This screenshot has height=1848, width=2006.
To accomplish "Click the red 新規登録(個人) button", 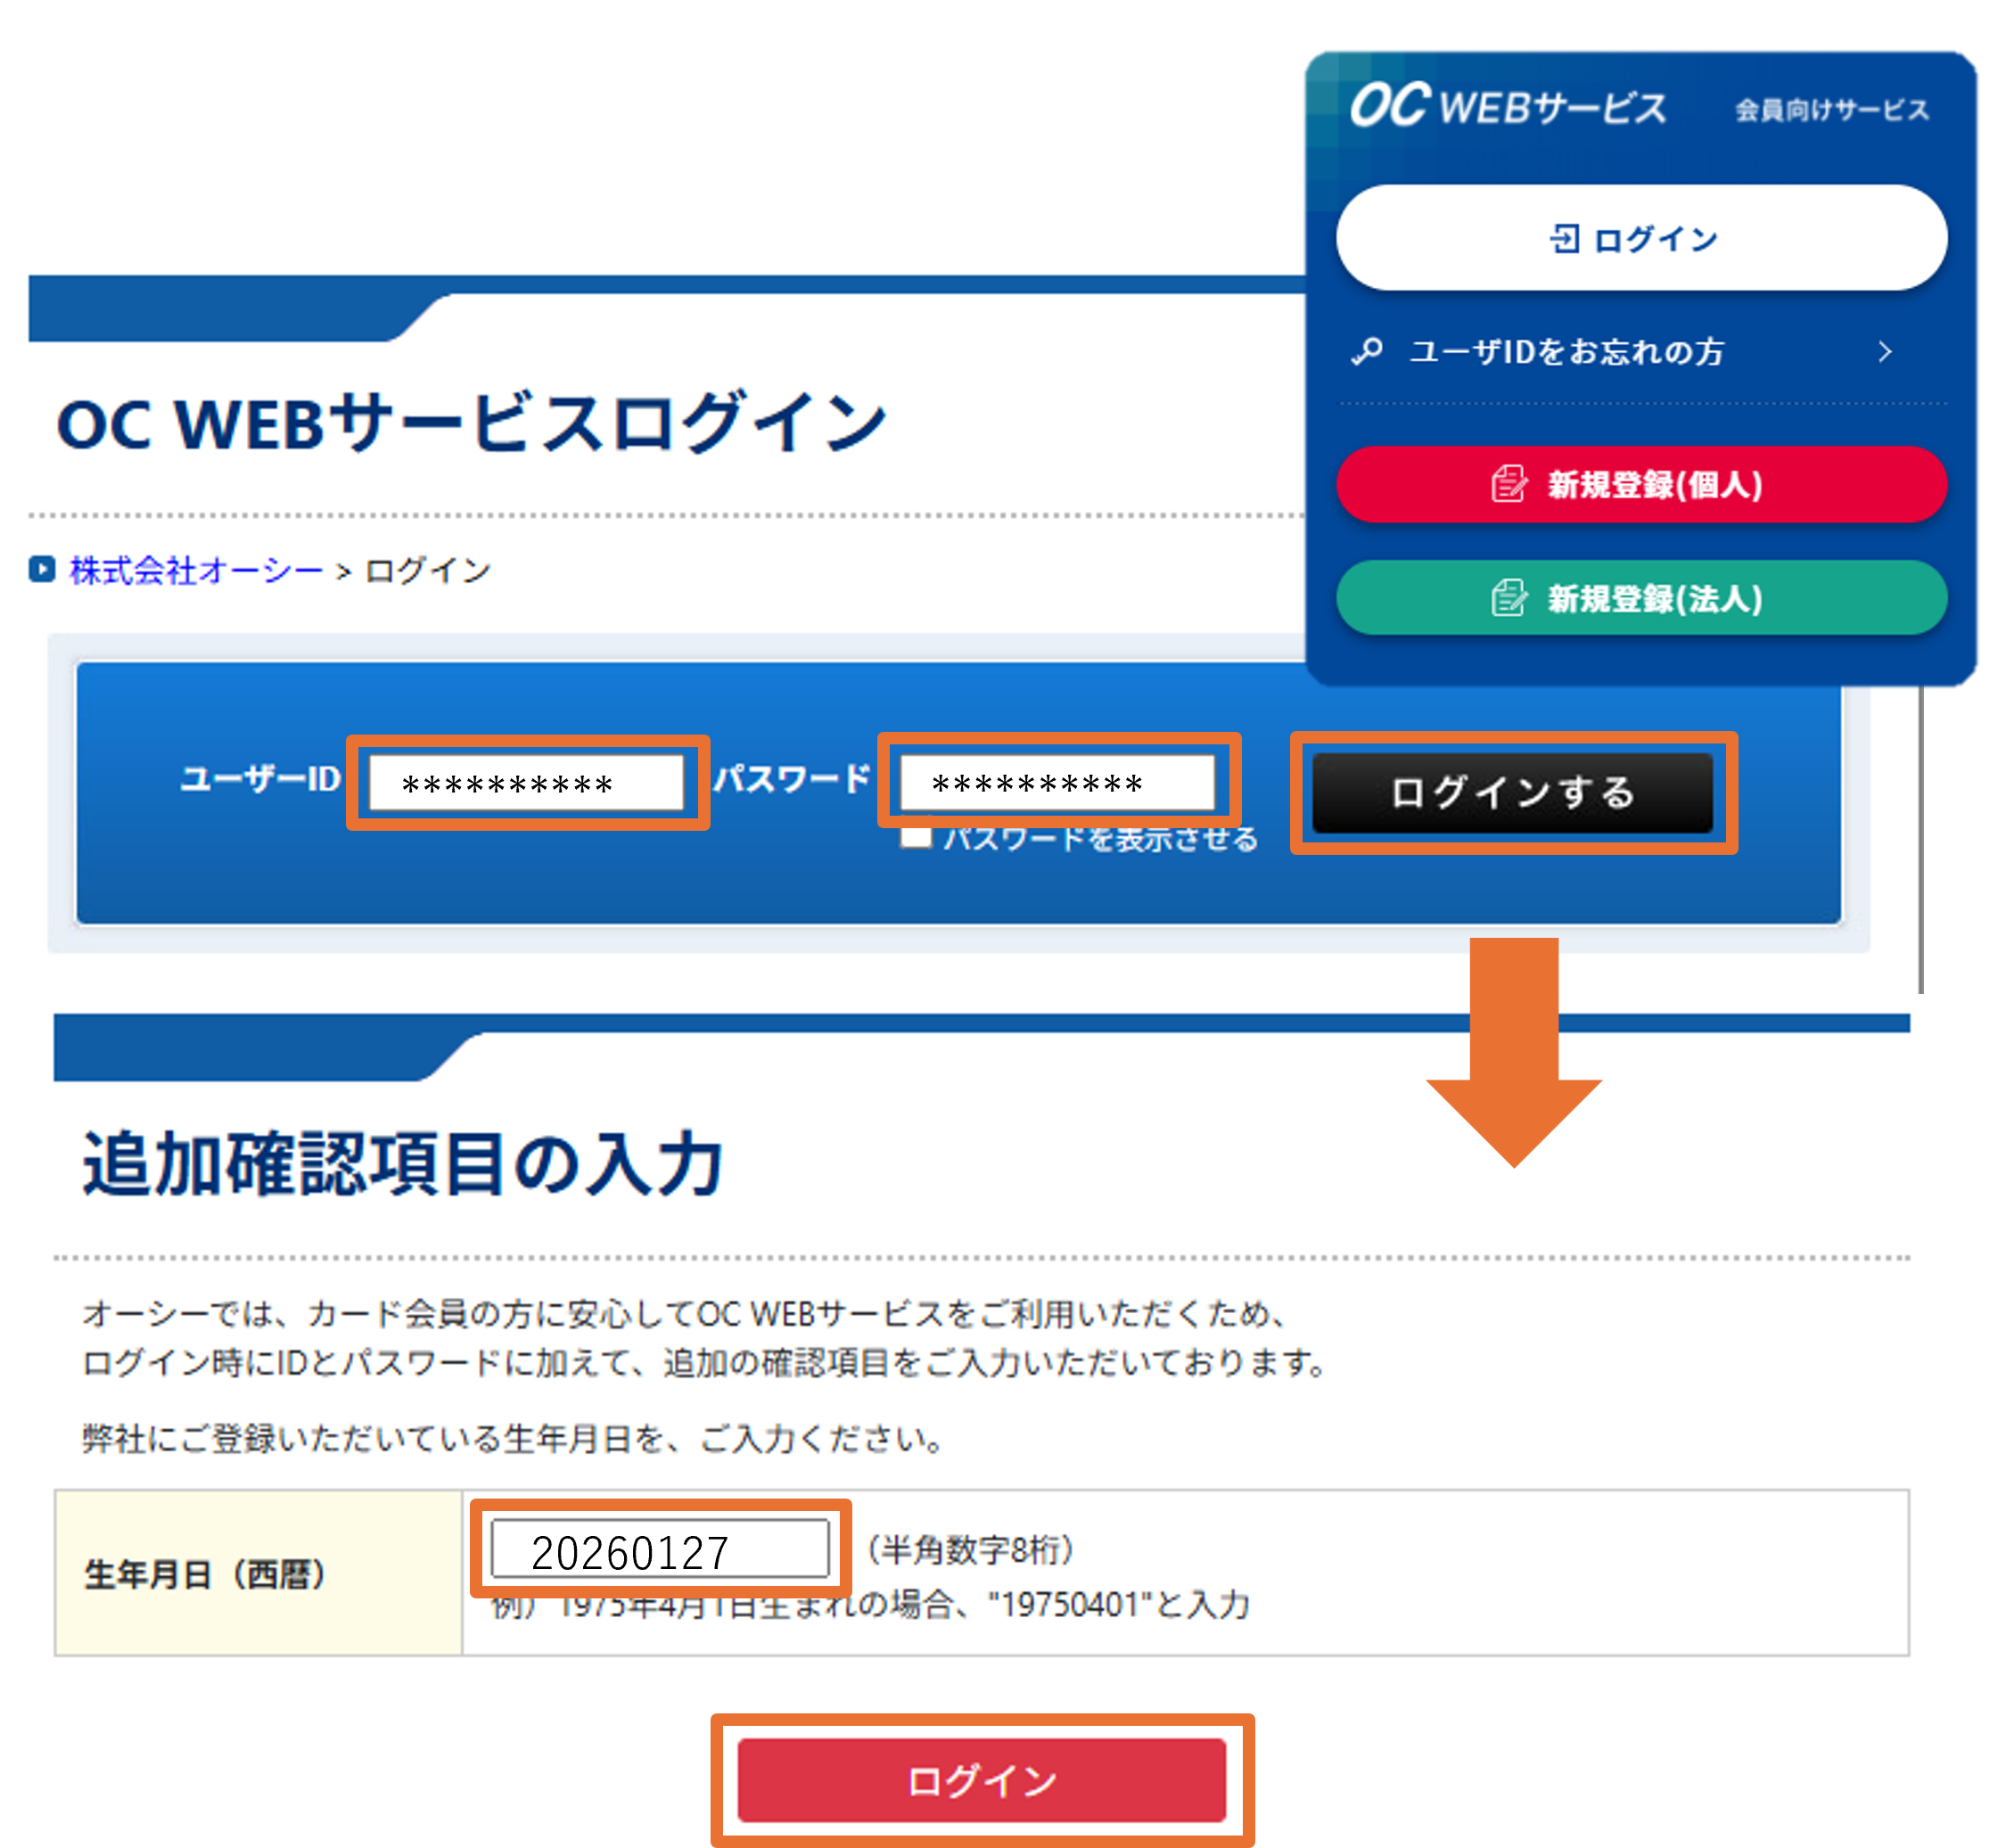I will click(1641, 486).
